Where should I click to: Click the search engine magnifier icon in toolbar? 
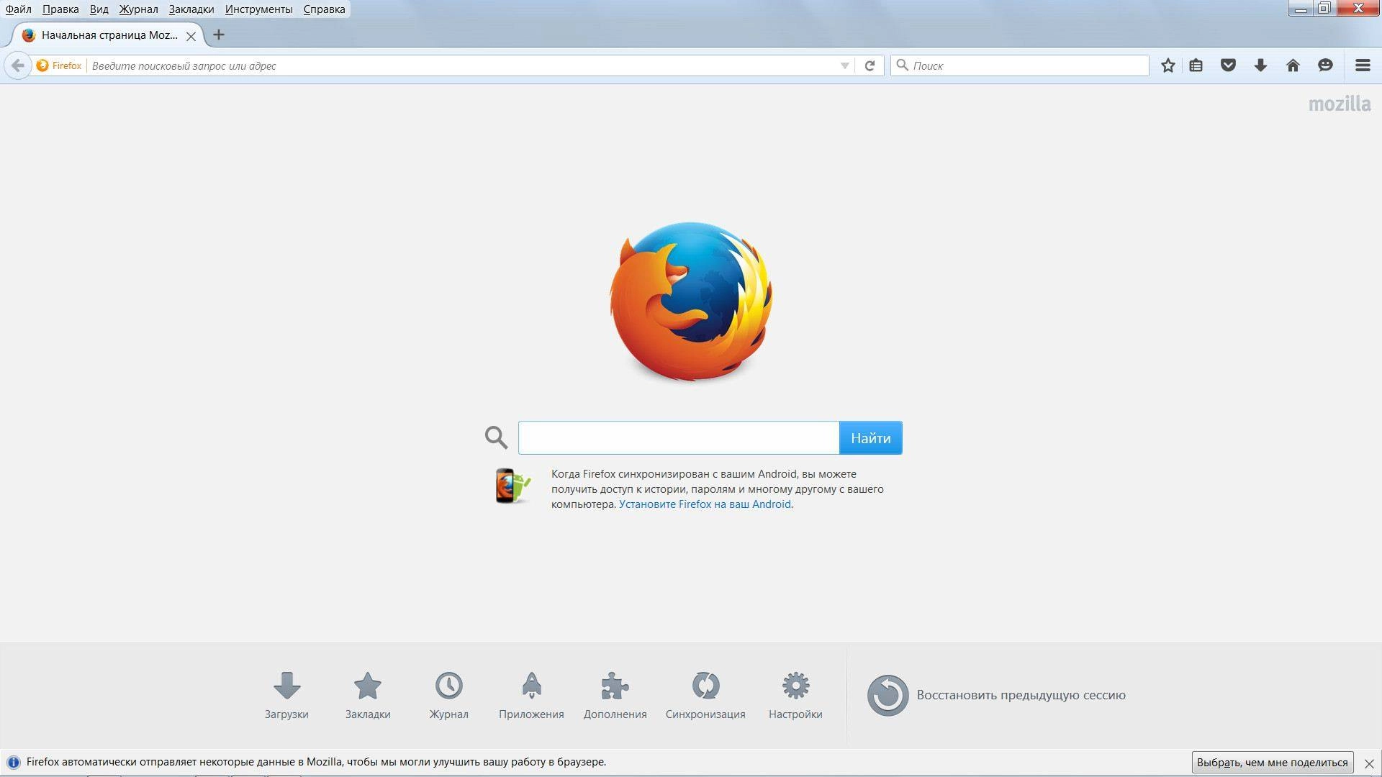[x=902, y=65]
